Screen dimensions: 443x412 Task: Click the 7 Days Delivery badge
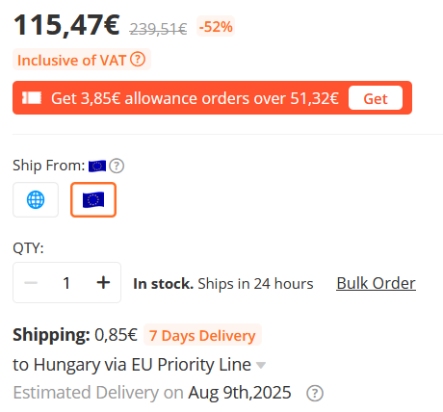click(x=202, y=335)
